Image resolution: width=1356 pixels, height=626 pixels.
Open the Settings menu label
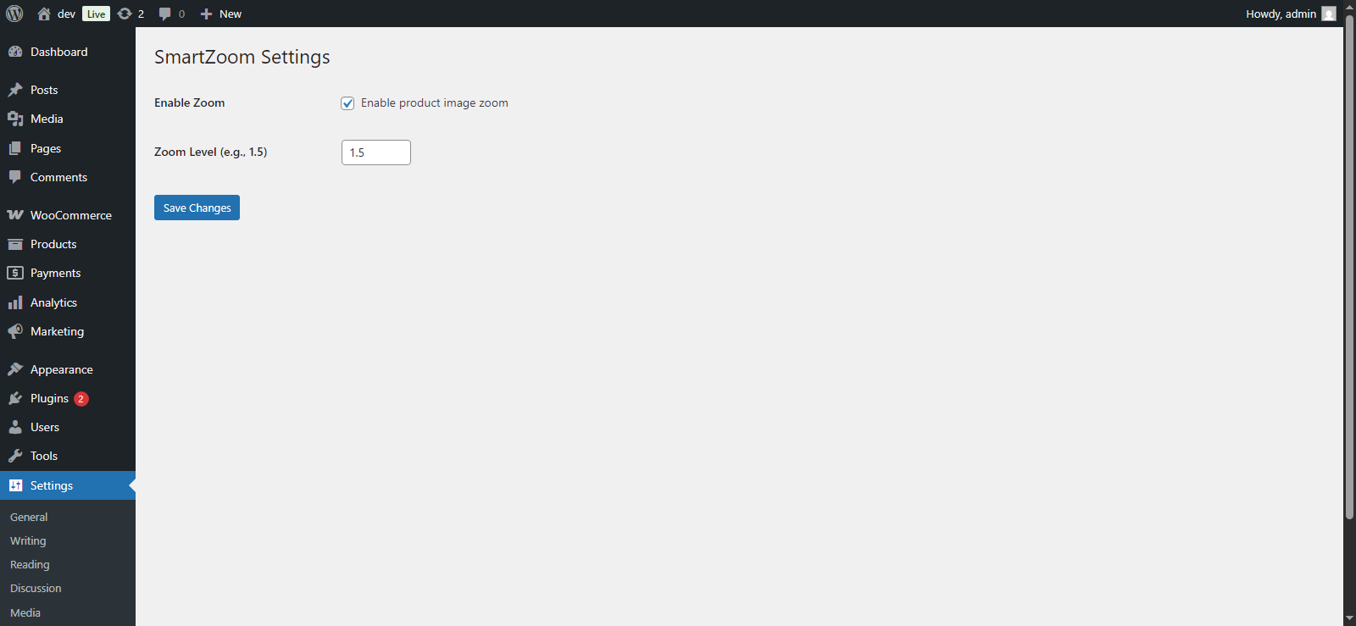point(52,485)
